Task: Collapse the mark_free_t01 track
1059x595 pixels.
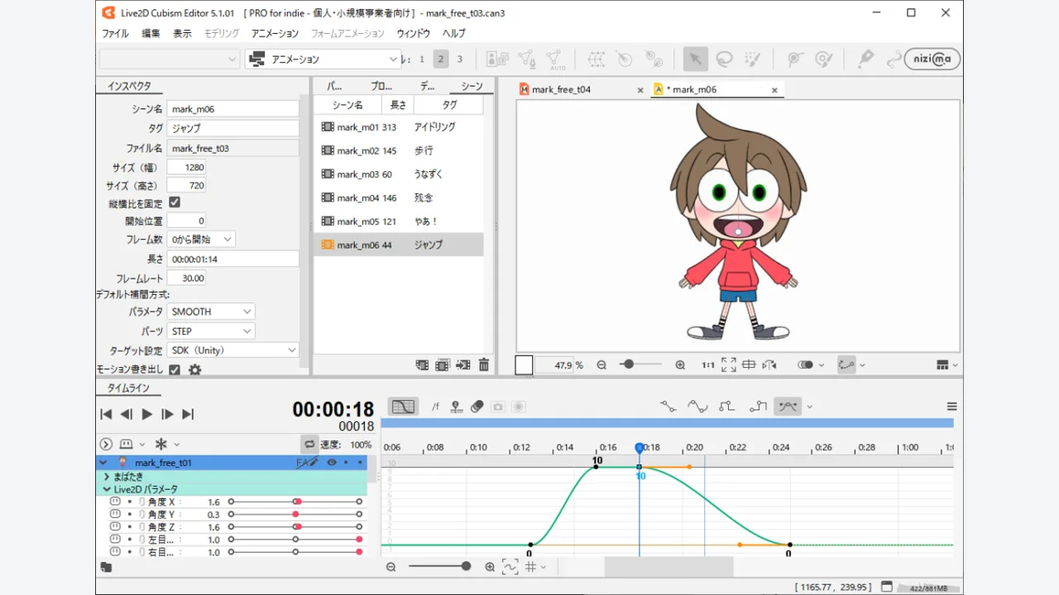Action: point(103,463)
